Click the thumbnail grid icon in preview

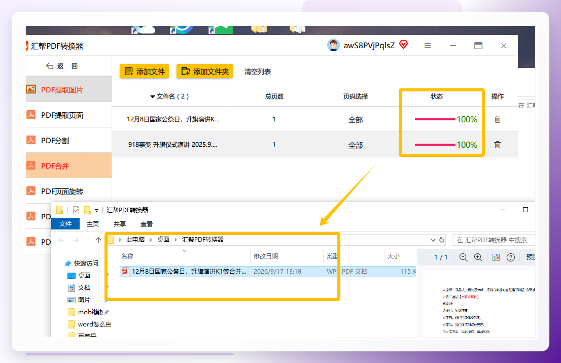point(496,257)
